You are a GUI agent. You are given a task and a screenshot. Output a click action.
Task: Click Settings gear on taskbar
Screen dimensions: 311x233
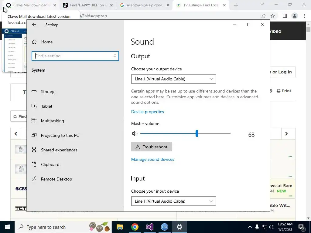(179, 227)
